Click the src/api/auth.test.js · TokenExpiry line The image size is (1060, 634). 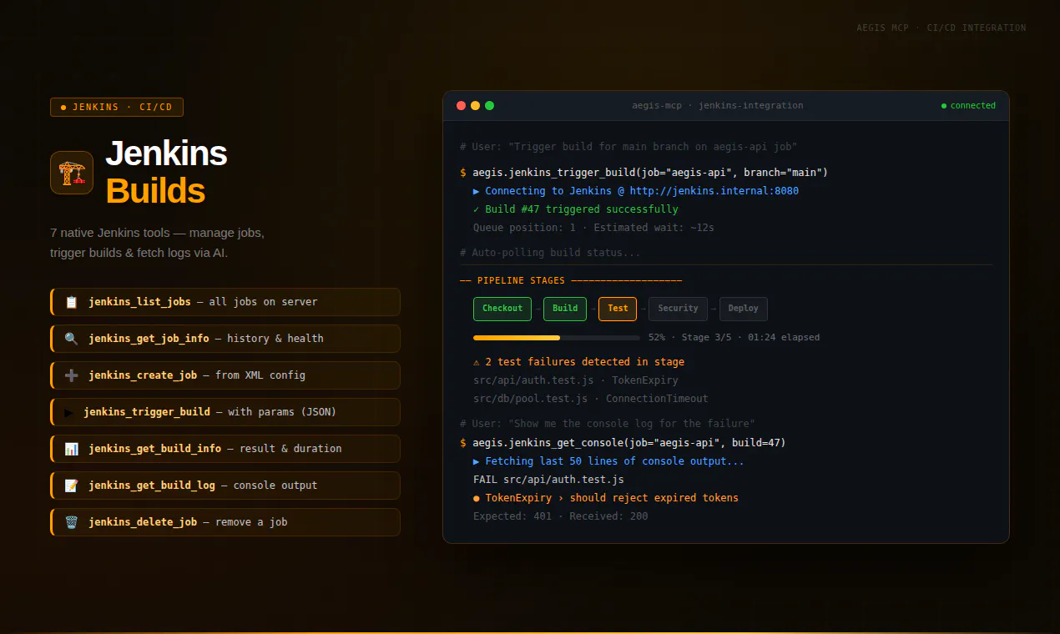[575, 380]
